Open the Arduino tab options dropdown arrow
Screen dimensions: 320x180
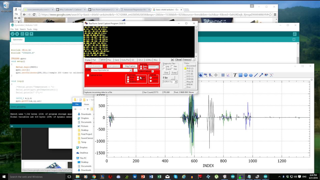(294, 39)
